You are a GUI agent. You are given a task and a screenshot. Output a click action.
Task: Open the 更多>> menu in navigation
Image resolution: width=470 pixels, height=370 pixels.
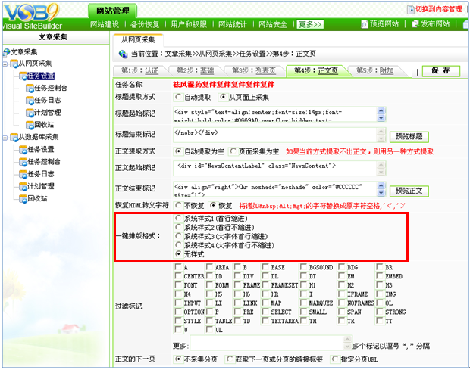coord(310,24)
